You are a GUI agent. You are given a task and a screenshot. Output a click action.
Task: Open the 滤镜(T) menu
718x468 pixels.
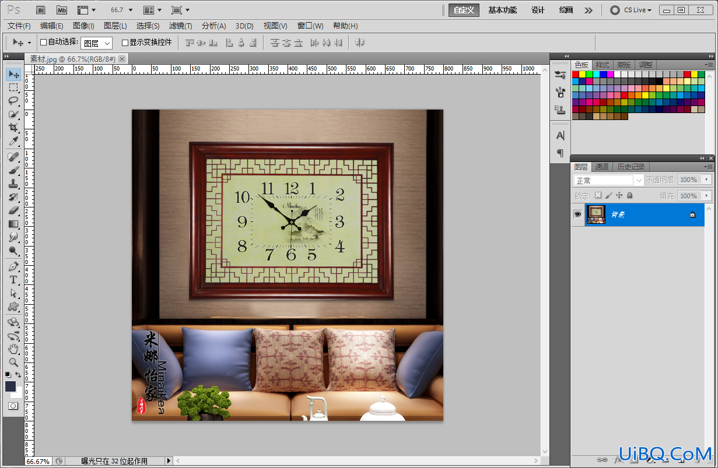pyautogui.click(x=181, y=26)
